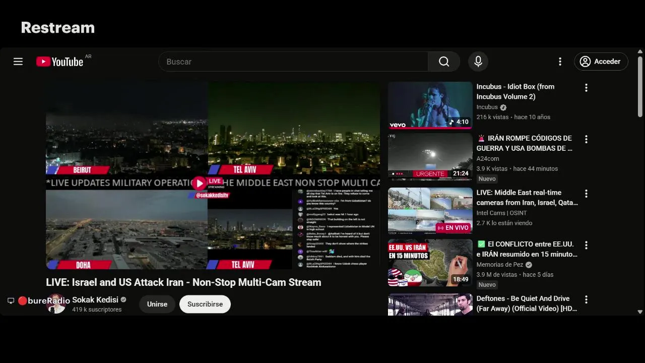Play the live video center button
The height and width of the screenshot is (363, 645).
coord(200,183)
